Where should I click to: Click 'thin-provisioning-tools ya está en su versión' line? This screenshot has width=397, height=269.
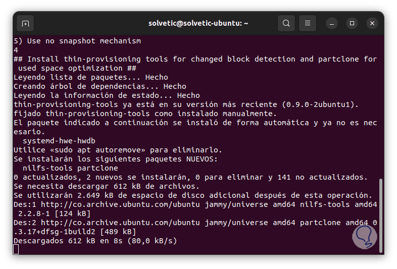coord(186,104)
